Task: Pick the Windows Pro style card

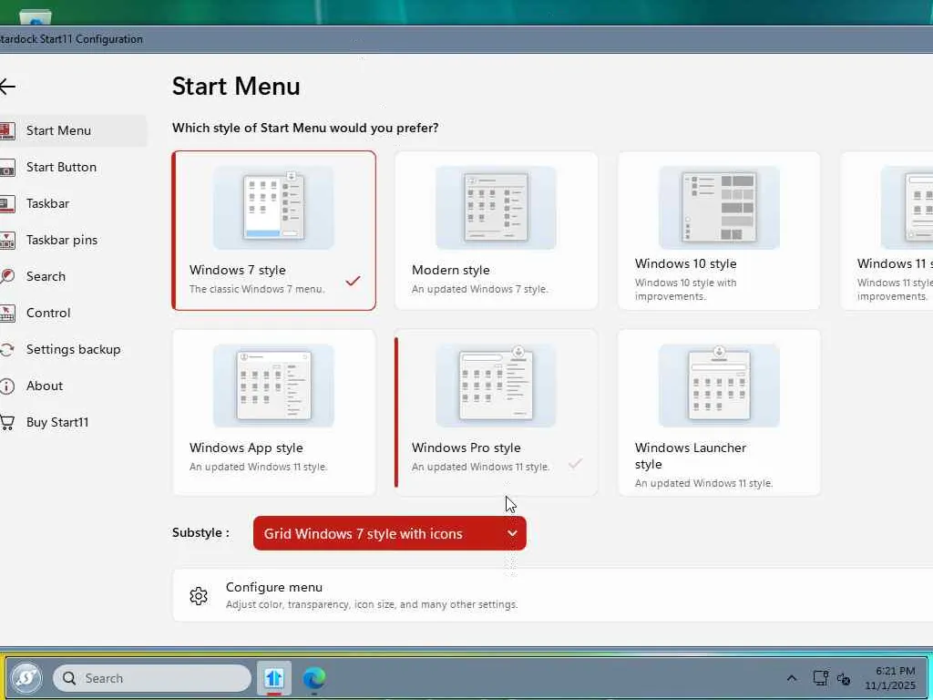Action: pos(497,413)
